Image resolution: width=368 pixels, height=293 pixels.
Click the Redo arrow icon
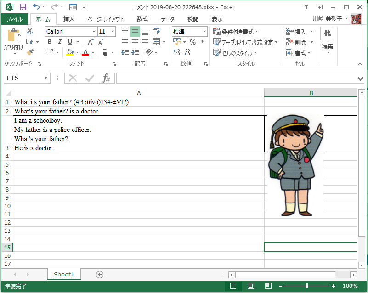(x=55, y=7)
